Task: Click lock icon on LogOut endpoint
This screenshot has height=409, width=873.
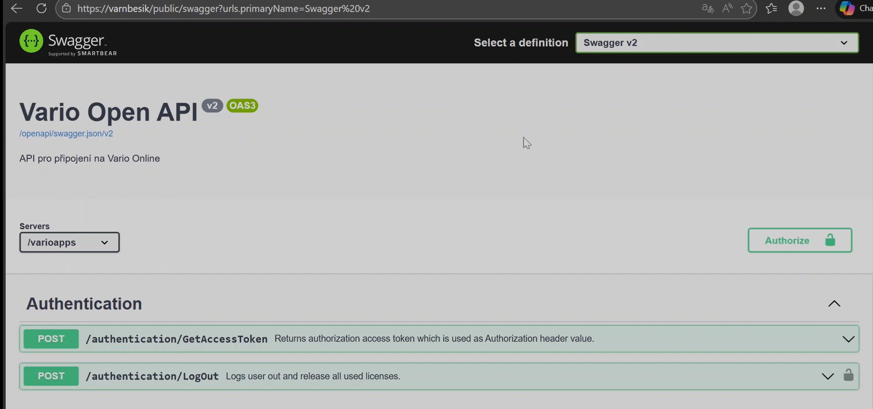Action: [x=848, y=375]
